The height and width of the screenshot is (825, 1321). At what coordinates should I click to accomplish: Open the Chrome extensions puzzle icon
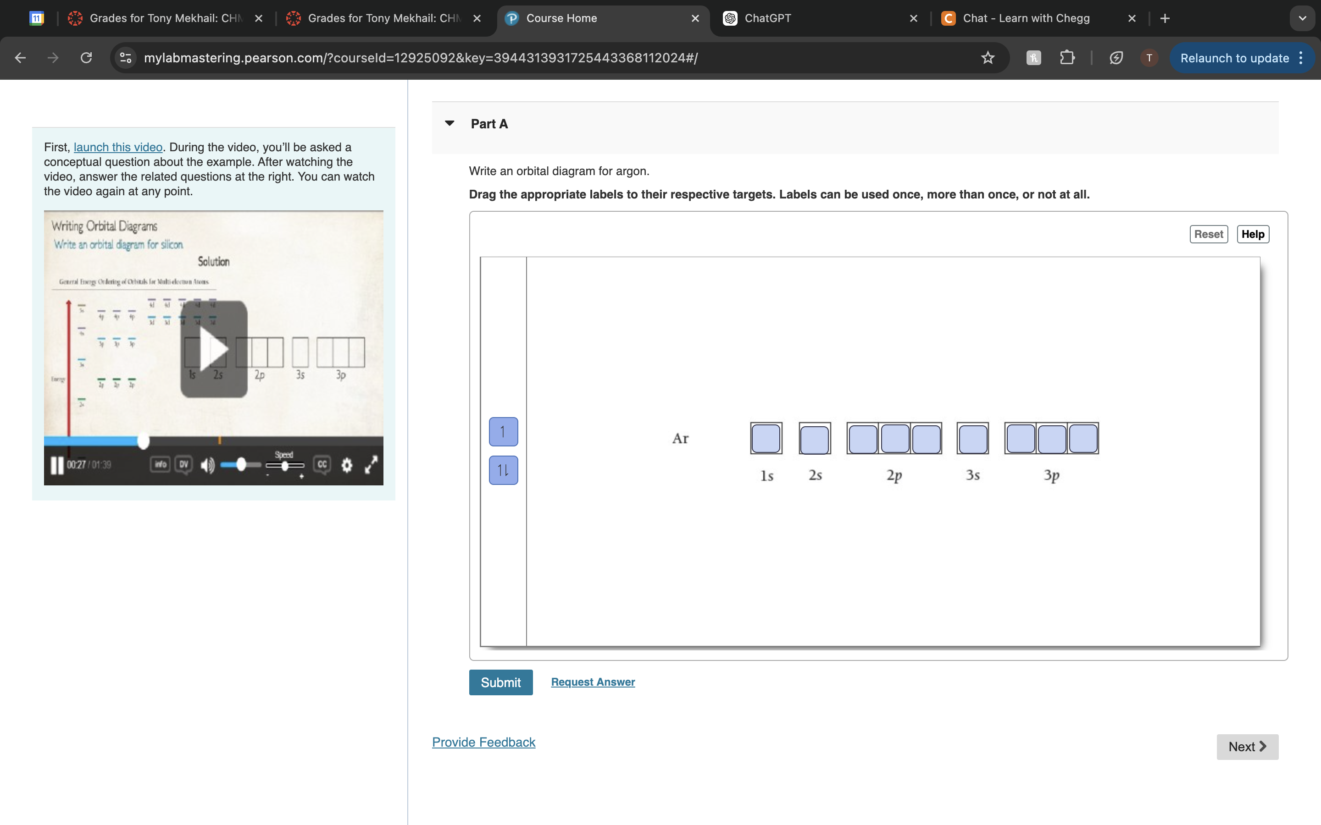(x=1067, y=58)
